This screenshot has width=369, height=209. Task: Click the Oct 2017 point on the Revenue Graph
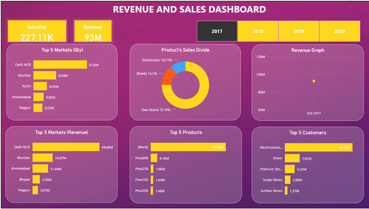point(313,81)
